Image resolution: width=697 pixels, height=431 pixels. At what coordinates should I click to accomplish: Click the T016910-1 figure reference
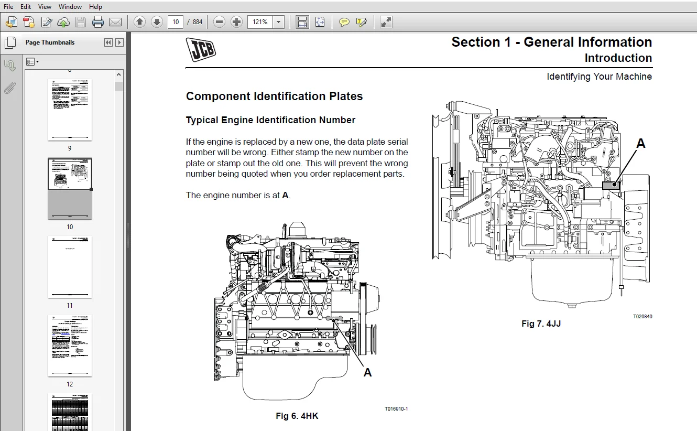tap(396, 409)
